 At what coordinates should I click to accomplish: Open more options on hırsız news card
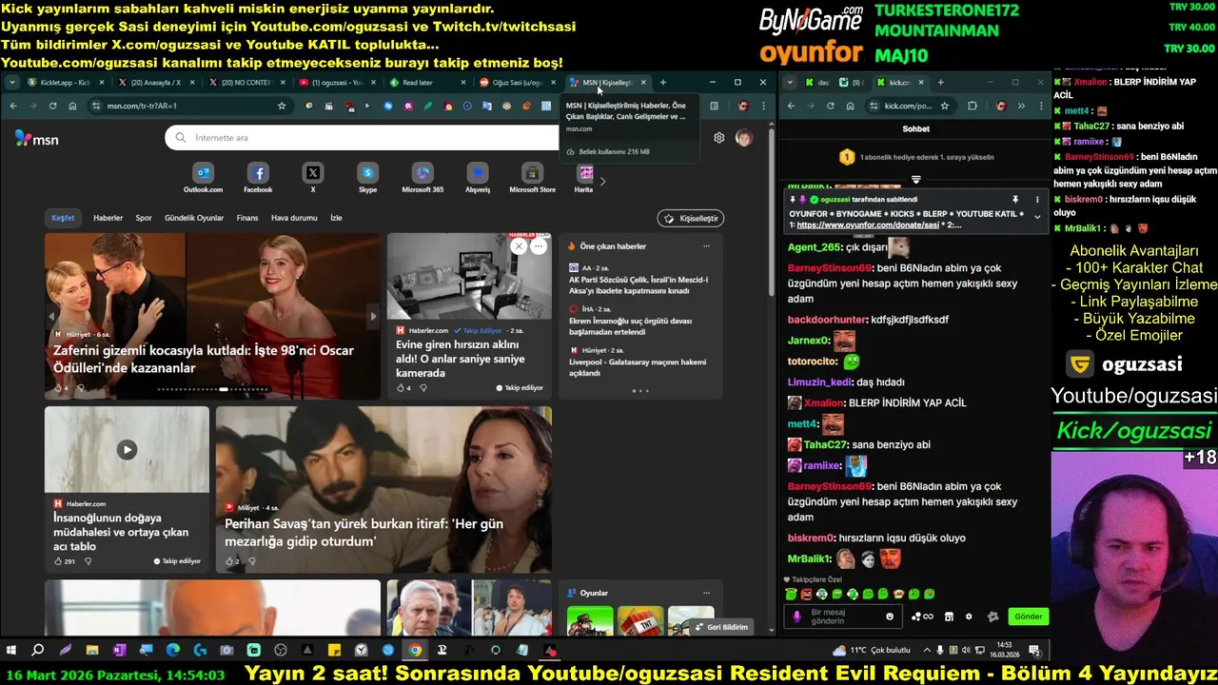[539, 246]
